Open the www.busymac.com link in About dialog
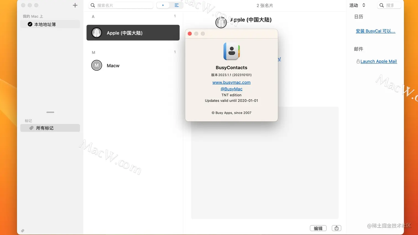The image size is (418, 235). tap(231, 82)
